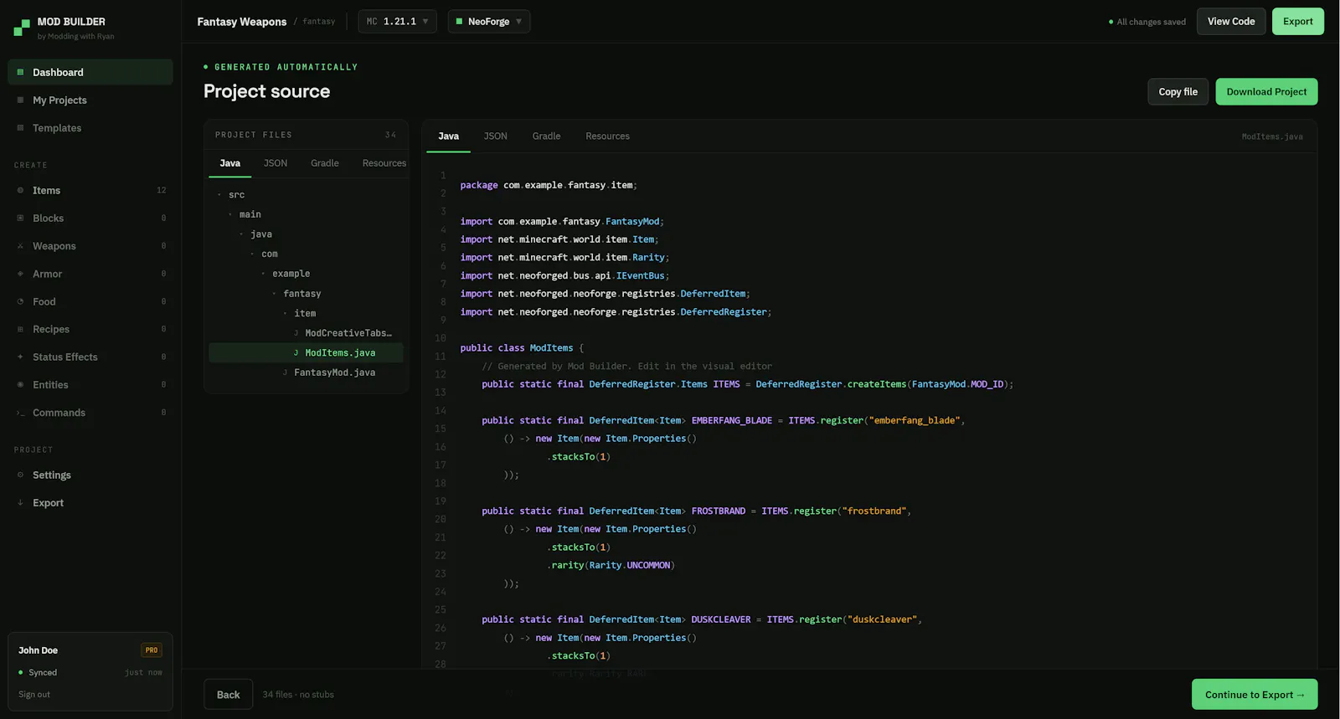Click the Mod Builder logo icon
Image resolution: width=1340 pixels, height=719 pixels.
[22, 28]
